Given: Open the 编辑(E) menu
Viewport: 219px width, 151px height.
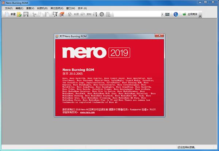Looking at the screenshot, I should [19, 8].
